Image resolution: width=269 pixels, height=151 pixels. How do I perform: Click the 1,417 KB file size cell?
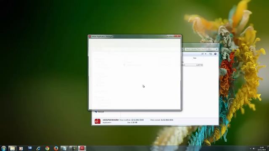pyautogui.click(x=199, y=65)
